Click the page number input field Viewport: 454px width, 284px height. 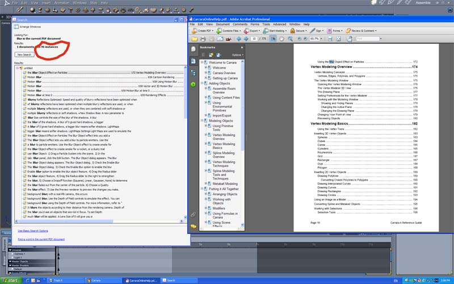click(x=254, y=39)
